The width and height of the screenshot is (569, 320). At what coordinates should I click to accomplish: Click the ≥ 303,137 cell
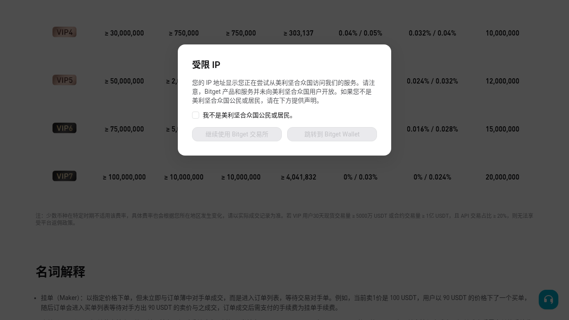[298, 33]
